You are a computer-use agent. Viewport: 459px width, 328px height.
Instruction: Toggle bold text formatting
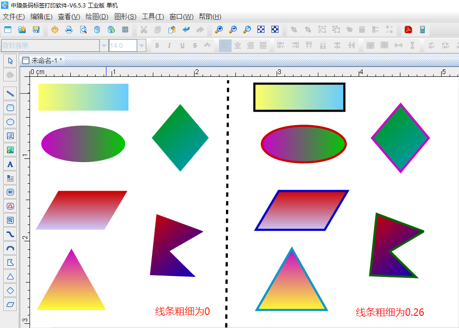(157, 45)
